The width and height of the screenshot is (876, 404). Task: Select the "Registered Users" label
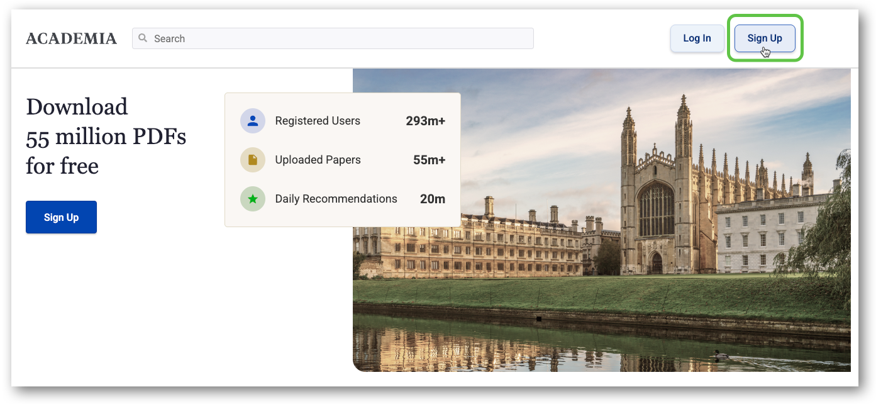pos(318,121)
